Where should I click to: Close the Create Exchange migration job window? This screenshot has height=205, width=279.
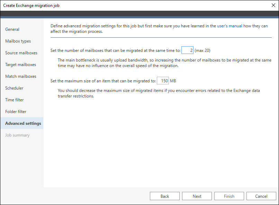(x=273, y=5)
